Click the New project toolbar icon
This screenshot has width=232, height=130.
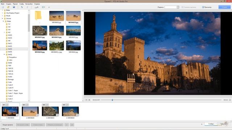3,7
